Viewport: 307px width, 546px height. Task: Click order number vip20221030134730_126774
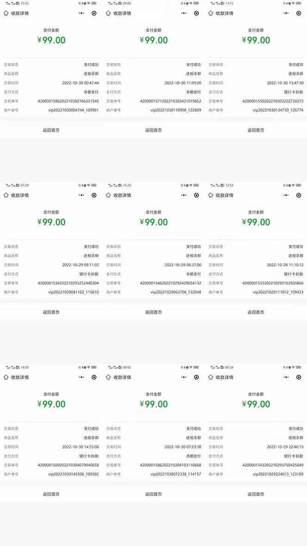pyautogui.click(x=278, y=110)
